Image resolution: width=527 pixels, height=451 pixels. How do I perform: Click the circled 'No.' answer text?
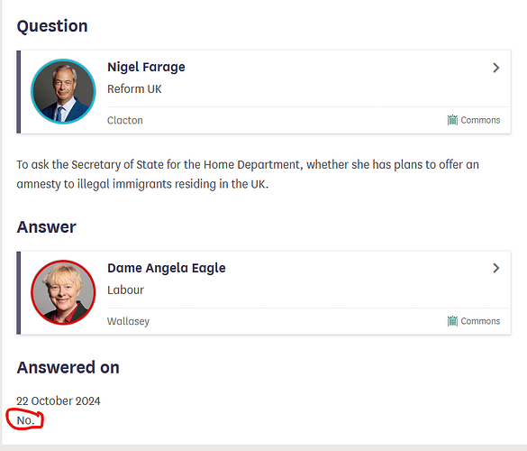click(x=25, y=420)
